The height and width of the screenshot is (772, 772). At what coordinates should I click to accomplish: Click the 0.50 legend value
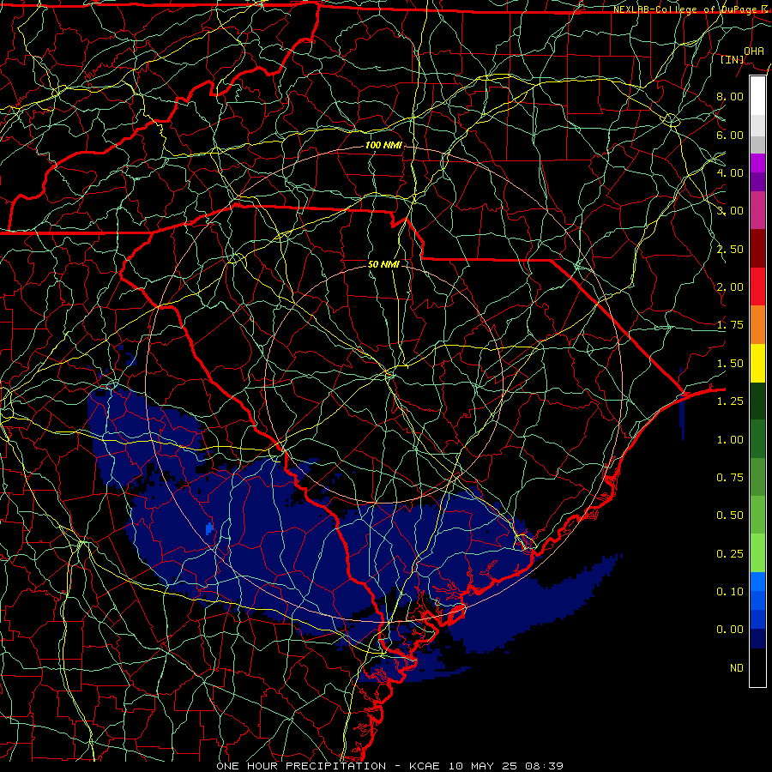pyautogui.click(x=730, y=516)
